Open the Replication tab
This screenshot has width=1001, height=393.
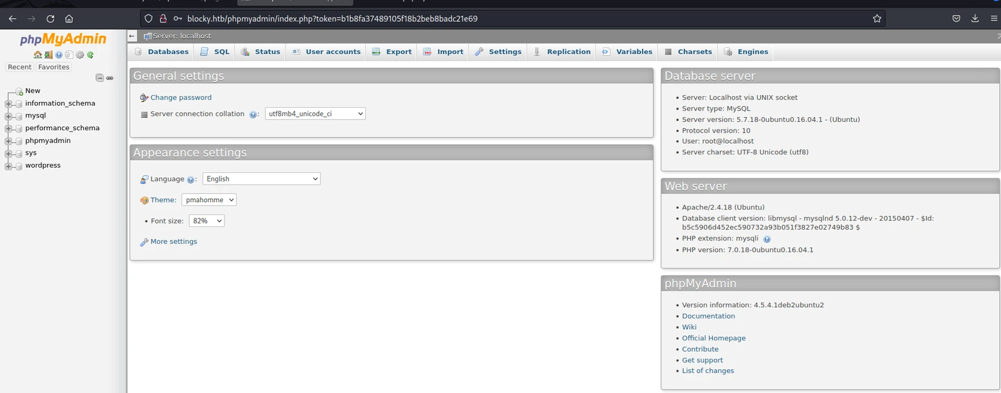point(561,52)
